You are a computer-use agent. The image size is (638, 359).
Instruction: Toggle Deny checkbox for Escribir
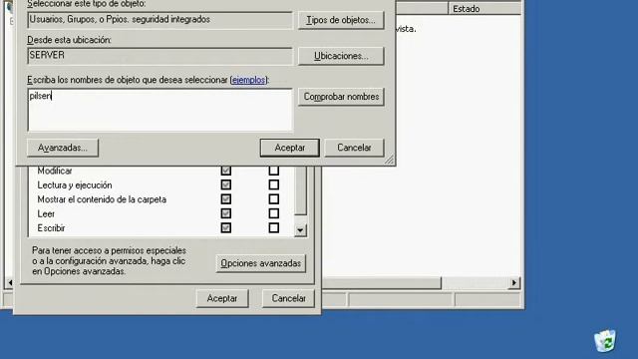tap(274, 227)
